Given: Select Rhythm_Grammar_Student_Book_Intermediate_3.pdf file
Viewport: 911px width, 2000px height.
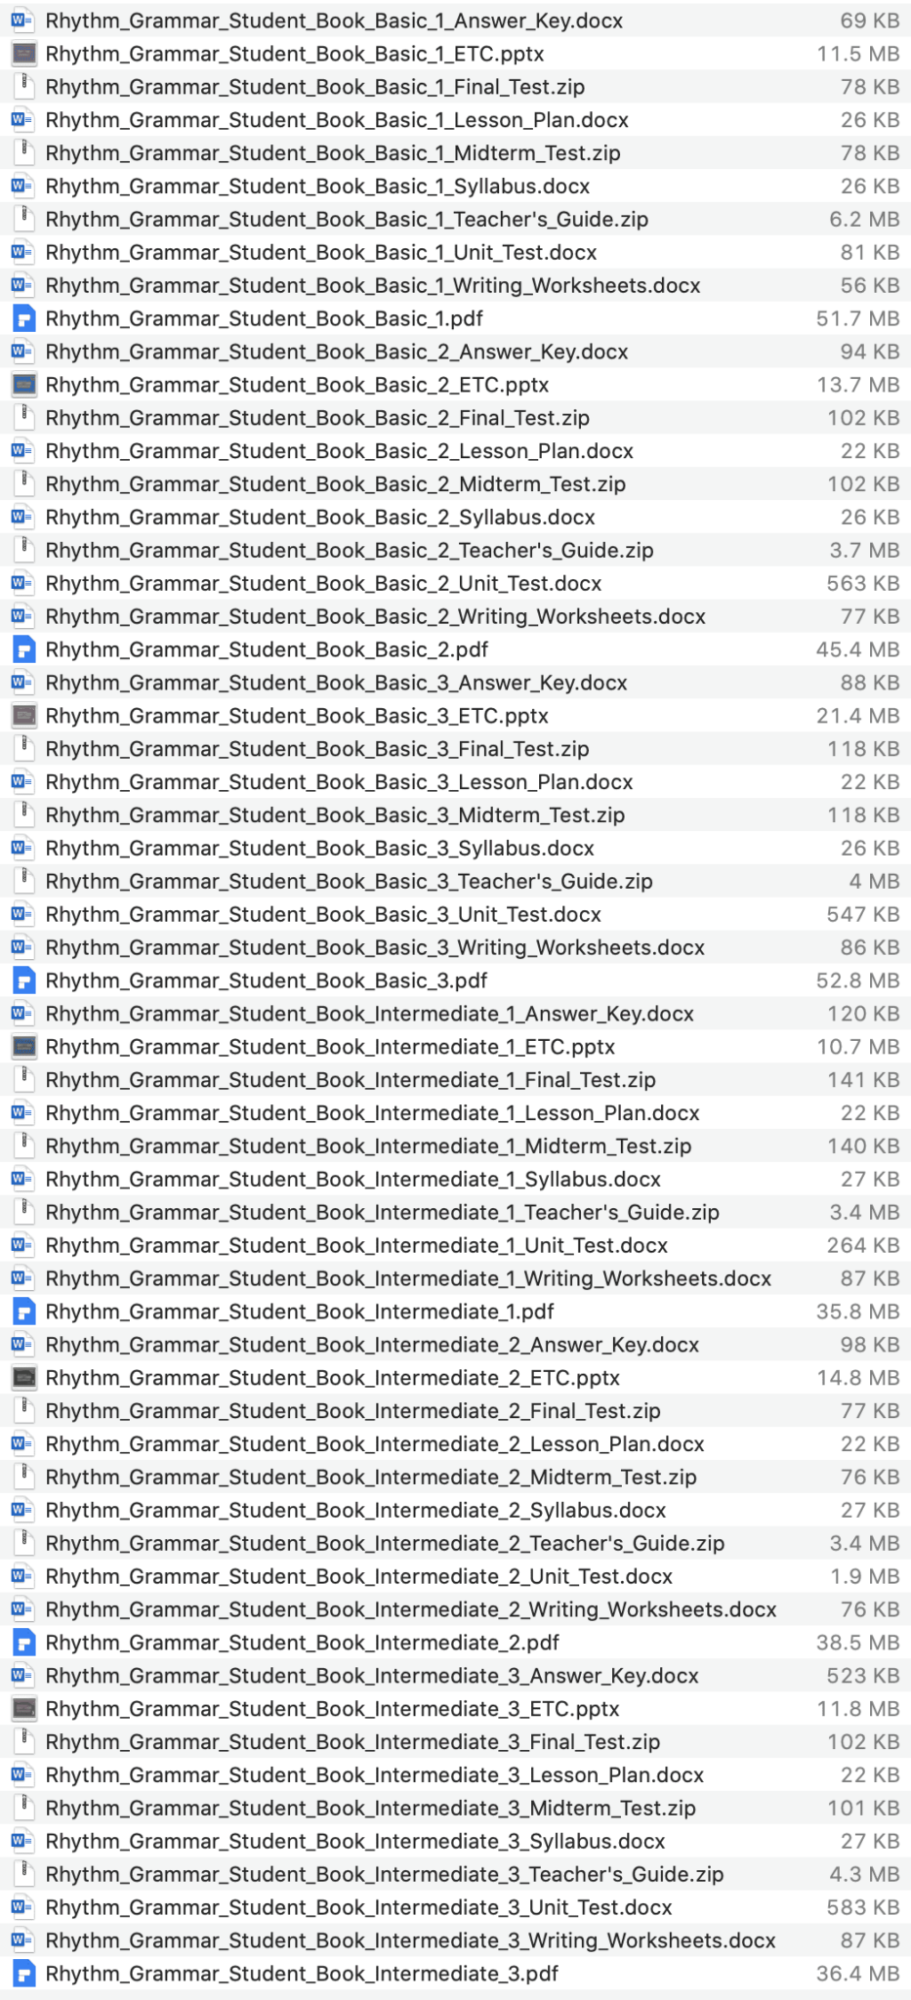Looking at the screenshot, I should (x=302, y=1974).
